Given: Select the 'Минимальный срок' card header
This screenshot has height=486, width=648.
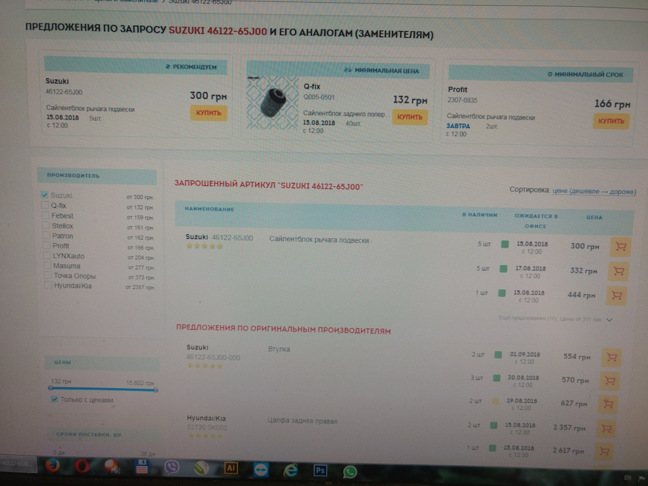Looking at the screenshot, I should [541, 74].
